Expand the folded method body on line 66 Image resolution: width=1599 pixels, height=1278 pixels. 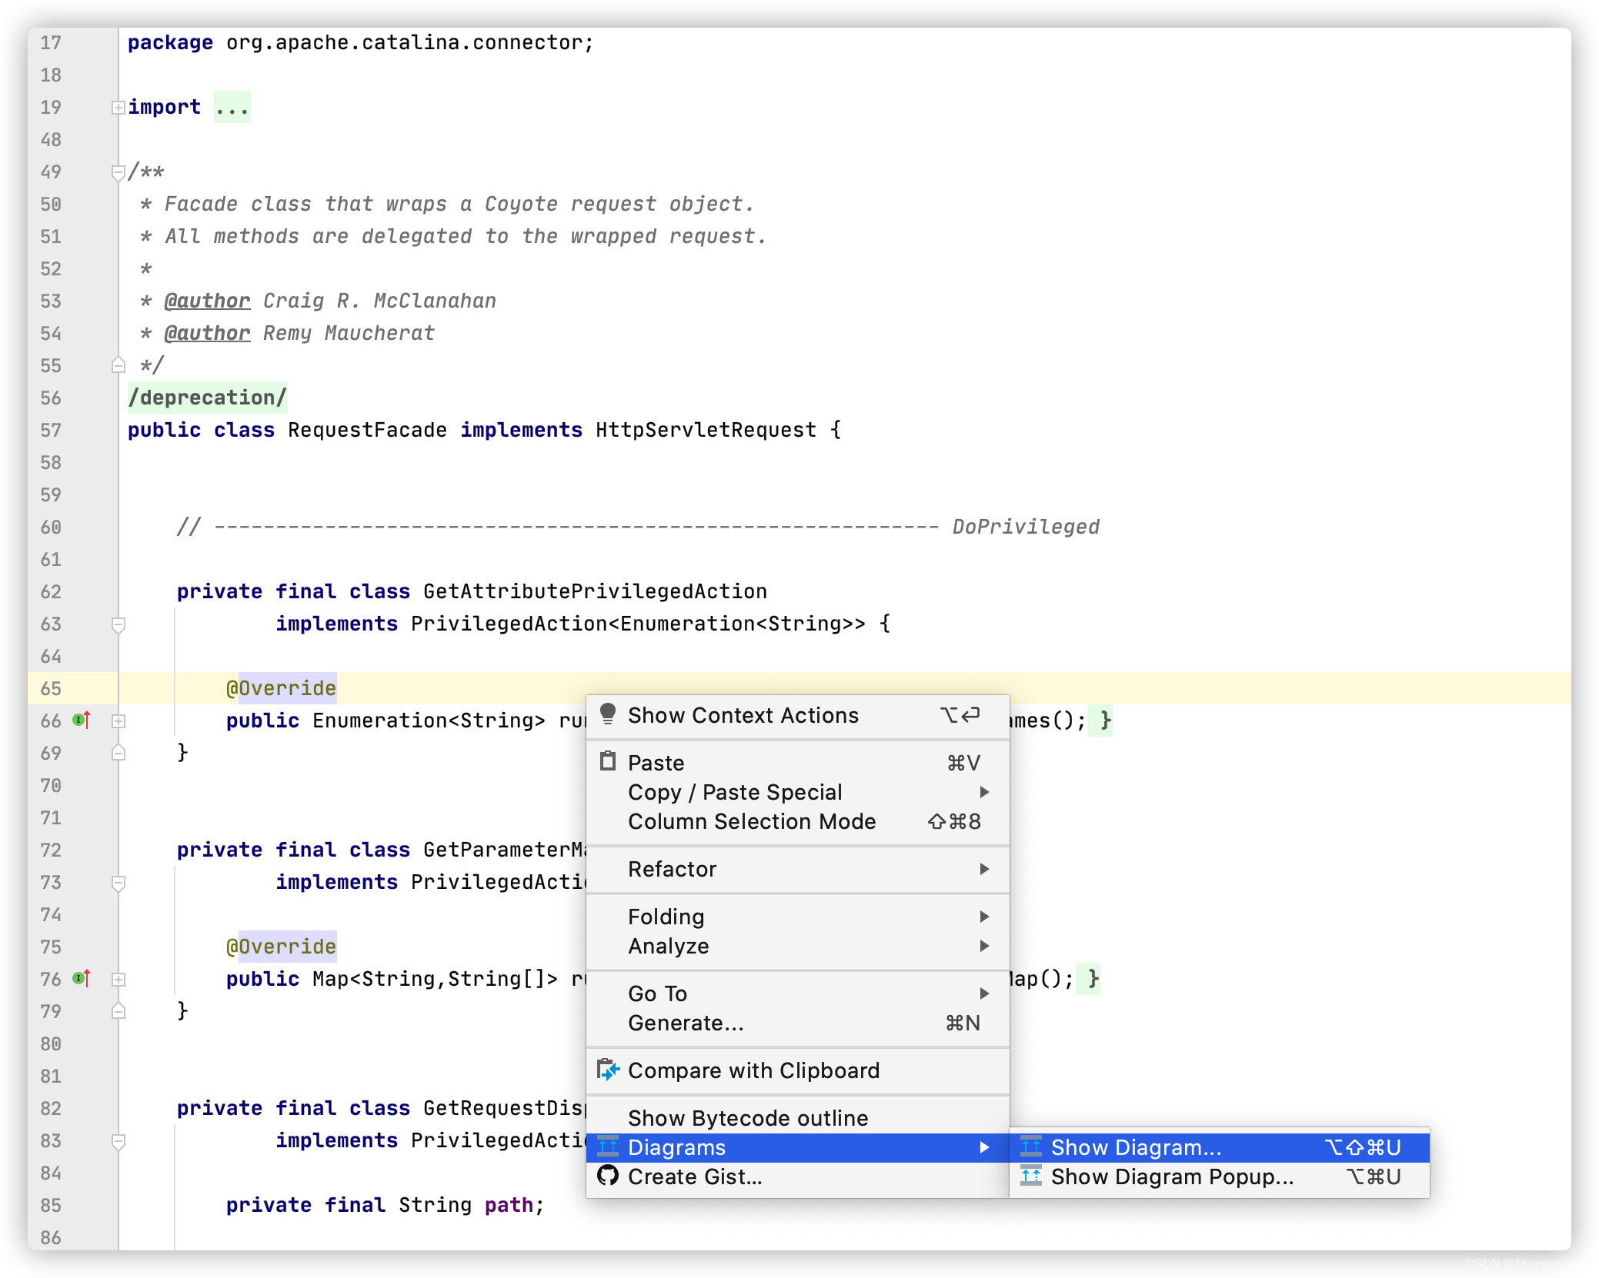pos(118,721)
